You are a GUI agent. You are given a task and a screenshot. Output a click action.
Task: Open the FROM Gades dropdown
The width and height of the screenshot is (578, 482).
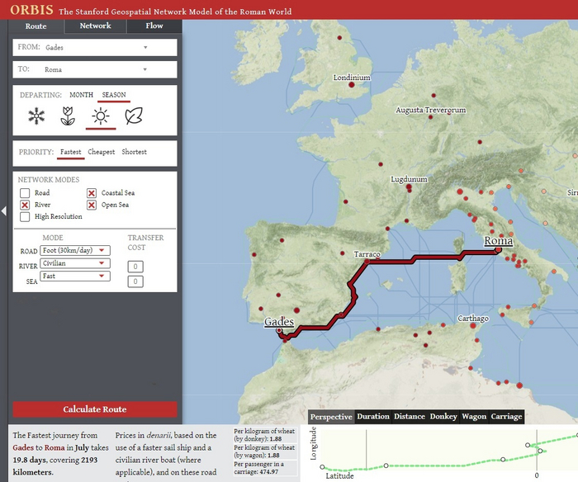(95, 47)
